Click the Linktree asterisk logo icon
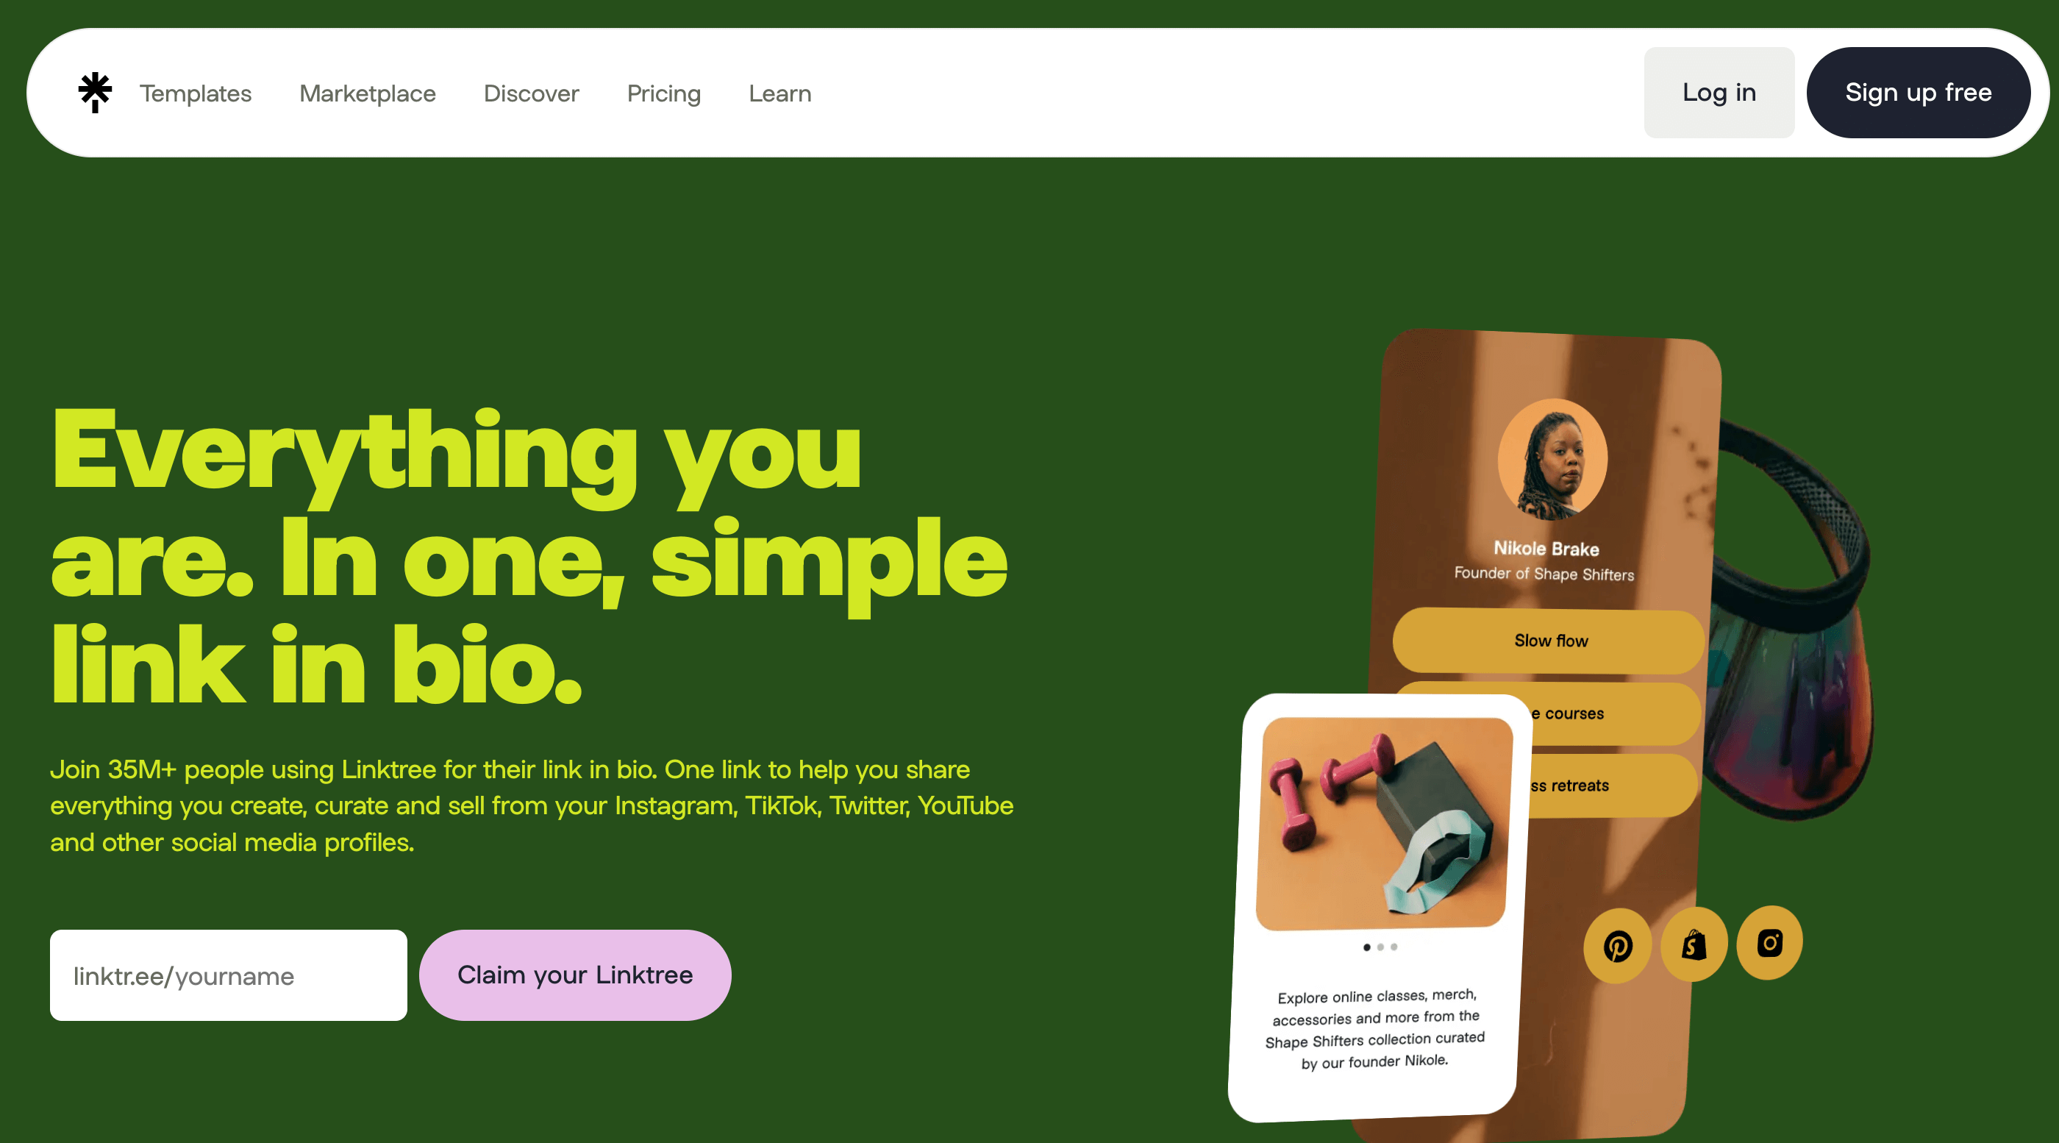The image size is (2059, 1143). [x=93, y=91]
